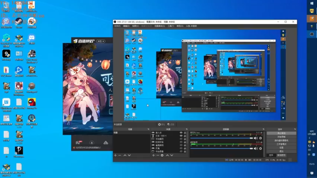The image size is (317, 178).
Task: Move the scene up in Scenes panel
Action: 125,155
